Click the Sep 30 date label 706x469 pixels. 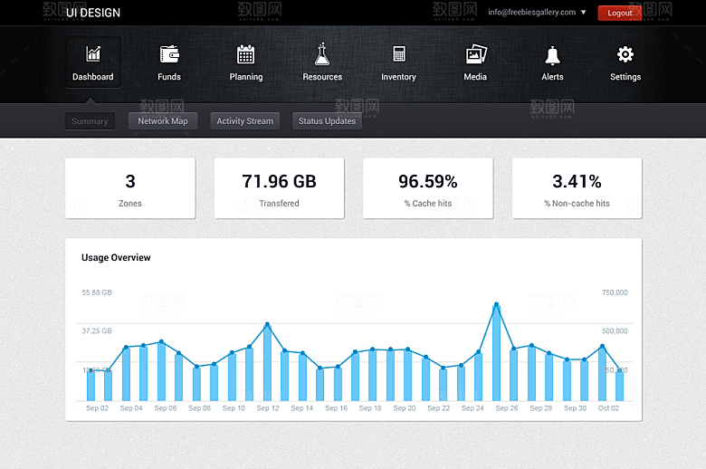tap(575, 408)
